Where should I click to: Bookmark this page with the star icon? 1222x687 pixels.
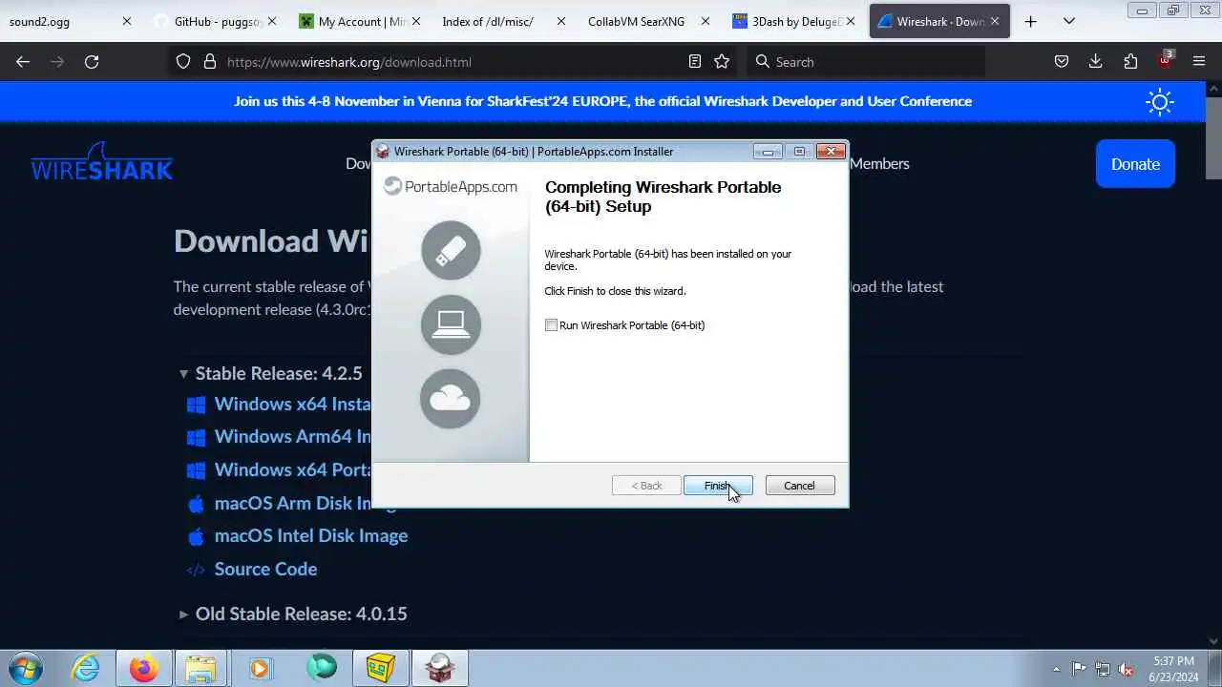[x=722, y=62]
